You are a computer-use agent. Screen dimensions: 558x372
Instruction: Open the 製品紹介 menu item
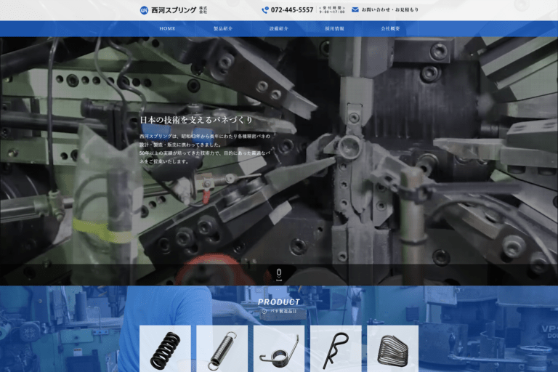223,28
